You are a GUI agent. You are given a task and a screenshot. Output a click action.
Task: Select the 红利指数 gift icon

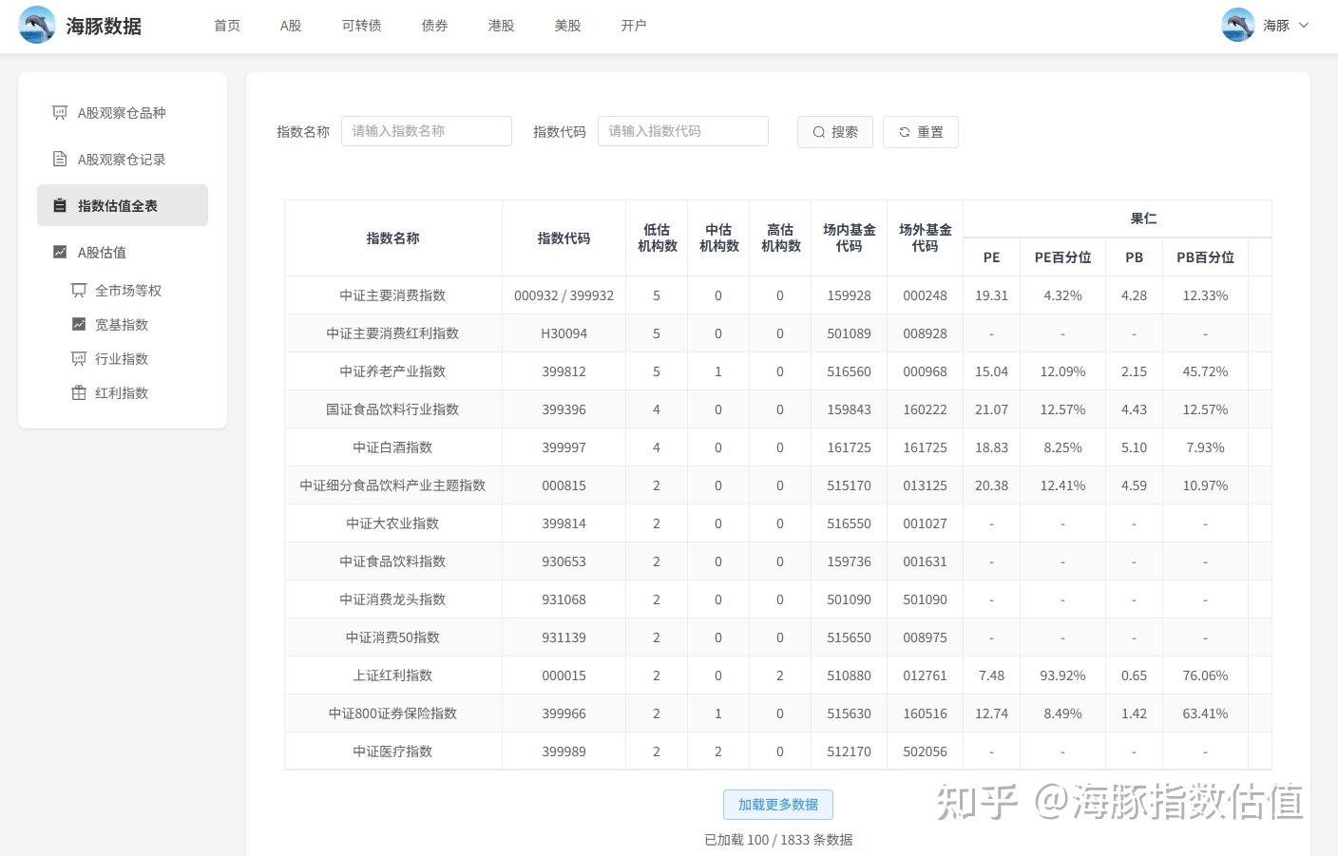tap(77, 392)
